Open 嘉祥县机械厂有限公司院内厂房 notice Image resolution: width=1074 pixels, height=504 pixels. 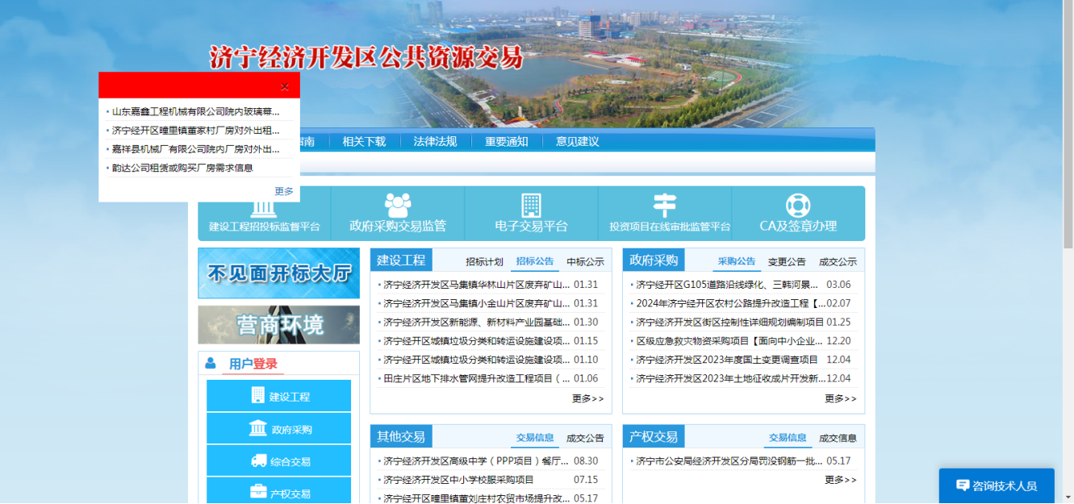point(196,149)
